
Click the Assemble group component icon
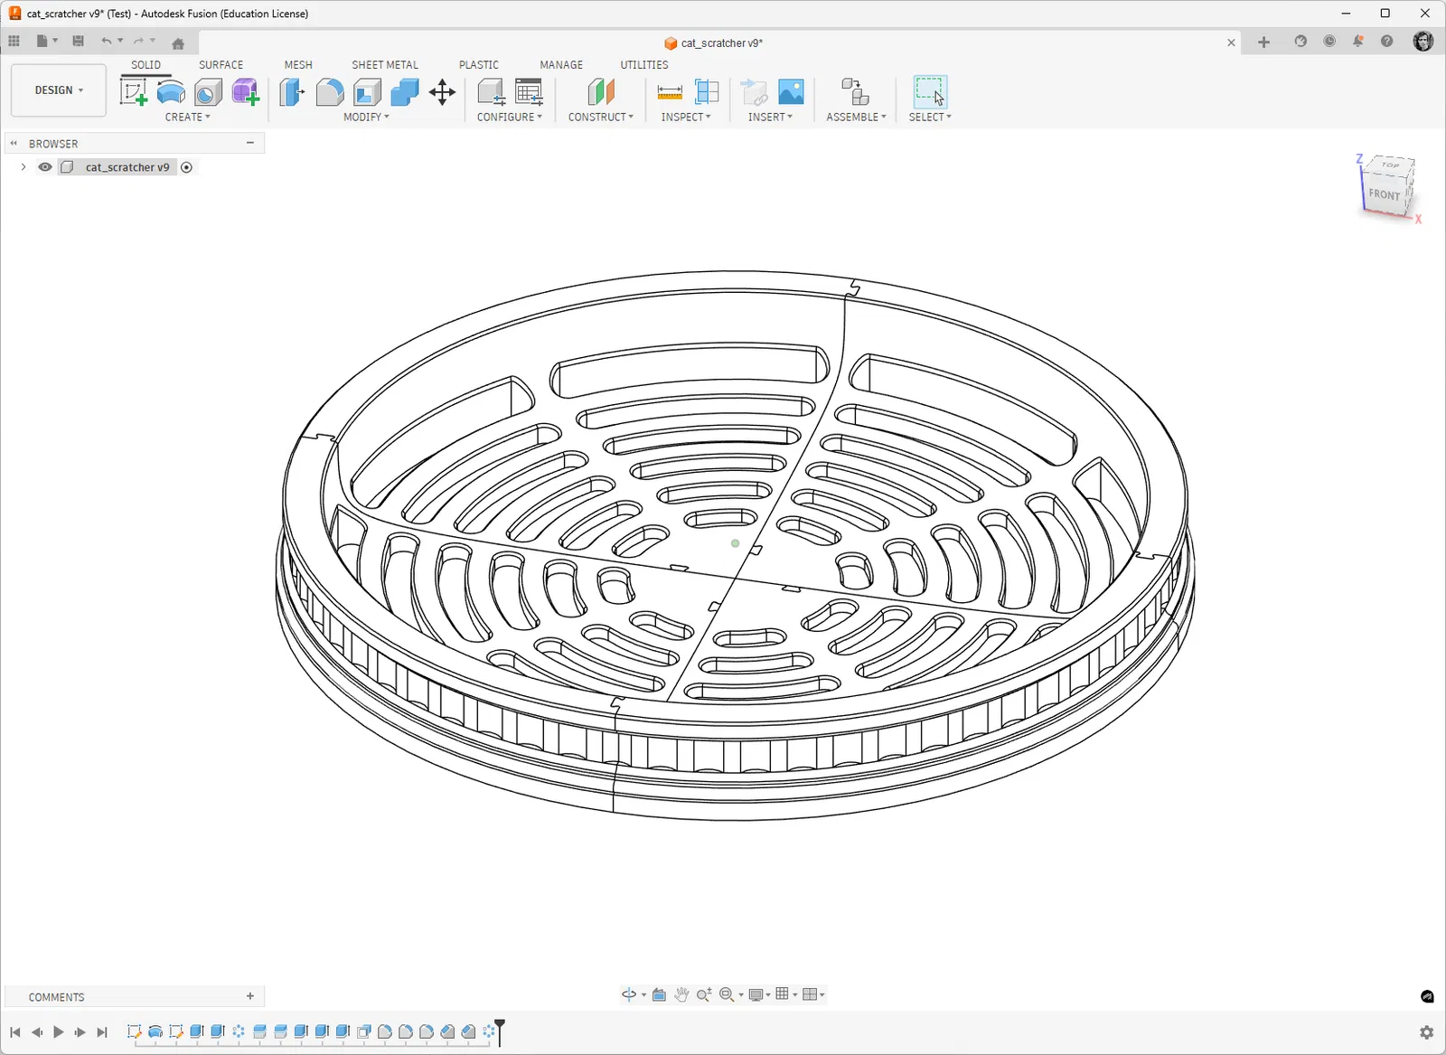(x=855, y=92)
